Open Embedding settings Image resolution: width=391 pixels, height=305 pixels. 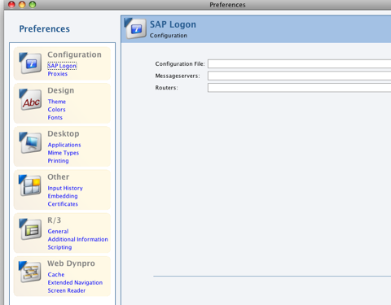click(x=63, y=196)
